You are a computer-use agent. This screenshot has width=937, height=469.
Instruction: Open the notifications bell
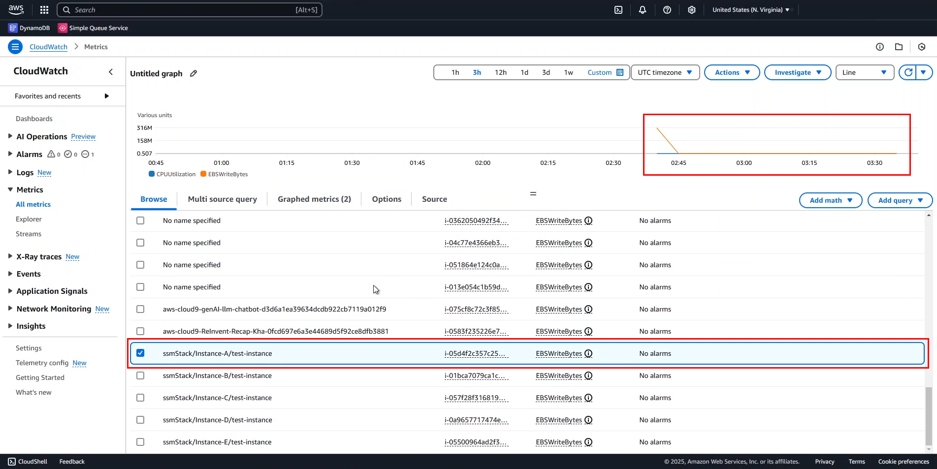pyautogui.click(x=643, y=10)
